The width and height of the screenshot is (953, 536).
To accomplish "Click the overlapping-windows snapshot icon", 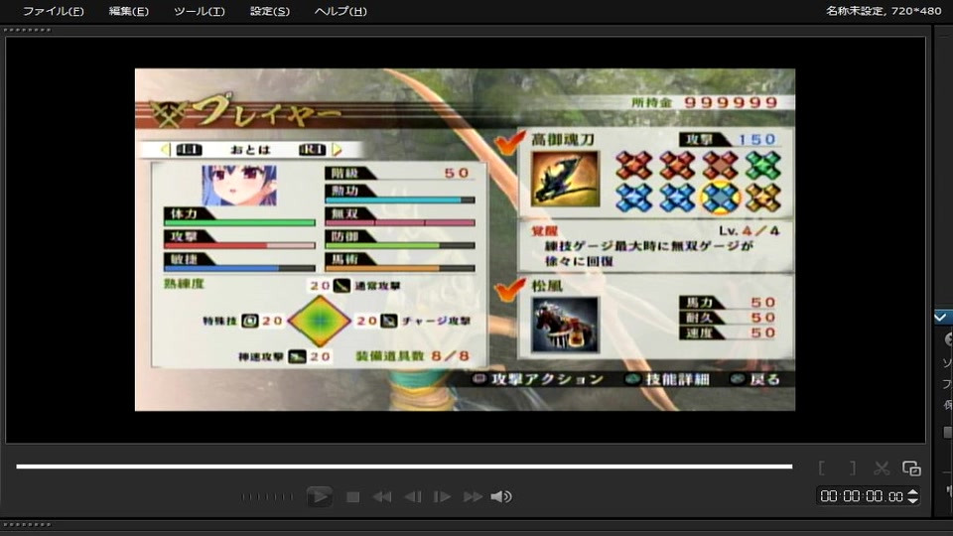I will 911,468.
